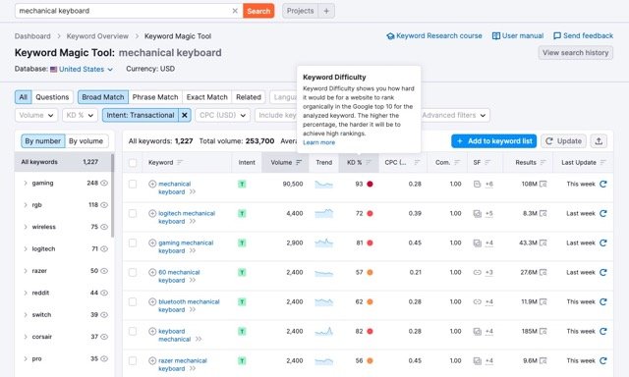Expand the logitech keyword group

click(26, 249)
